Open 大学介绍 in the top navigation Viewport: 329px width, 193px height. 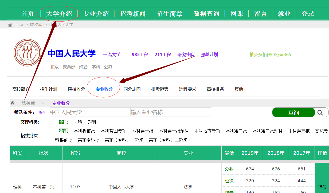(59, 14)
